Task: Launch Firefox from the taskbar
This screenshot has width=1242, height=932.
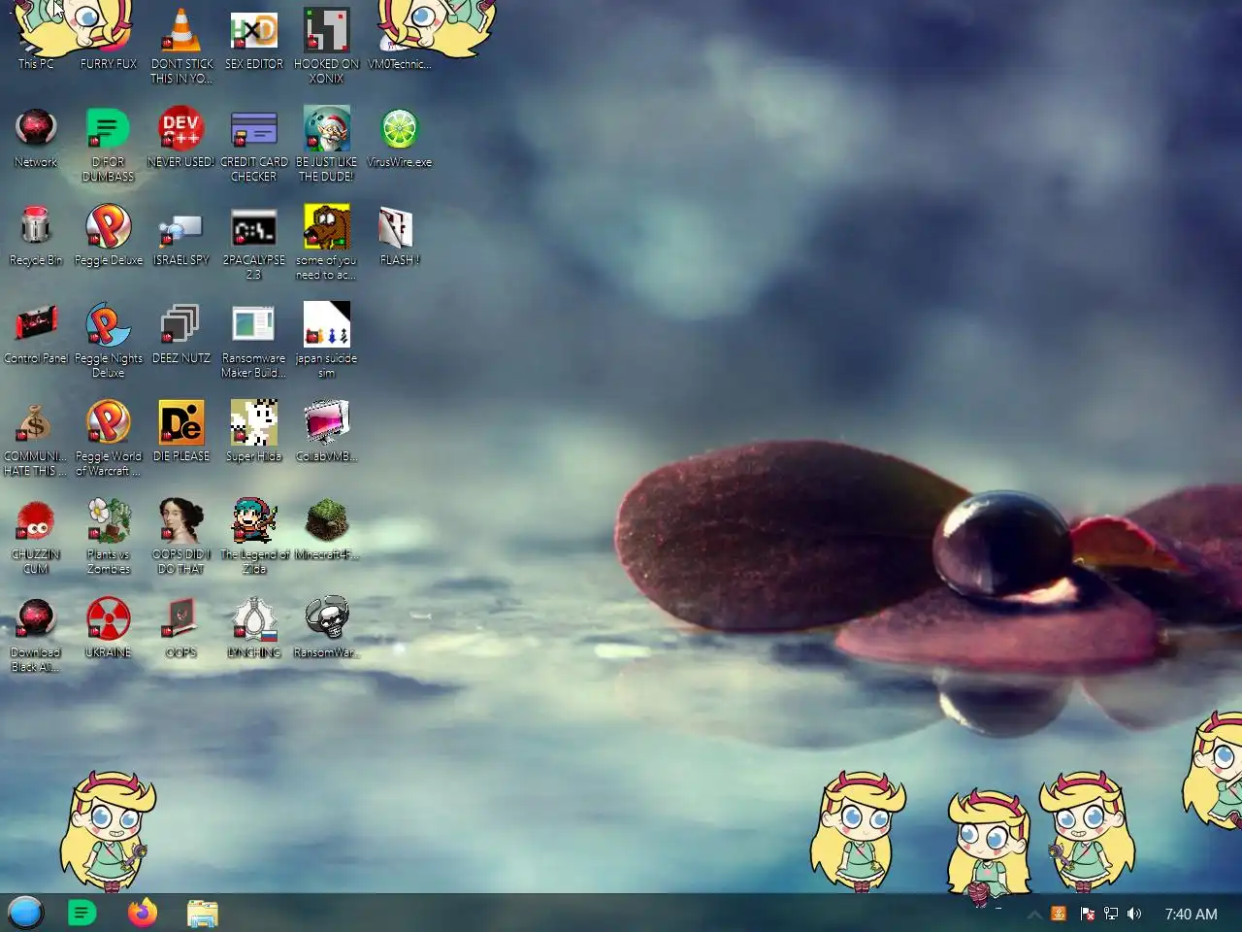Action: (143, 913)
